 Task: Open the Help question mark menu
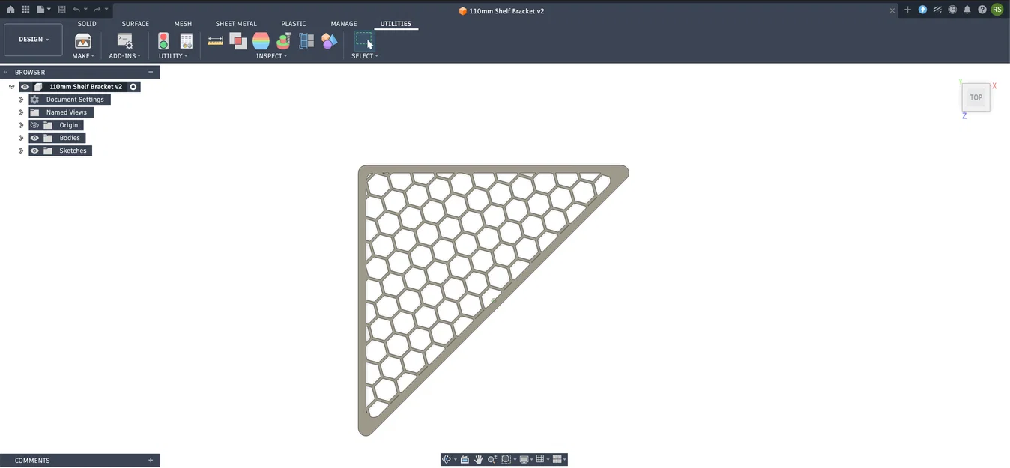(982, 10)
